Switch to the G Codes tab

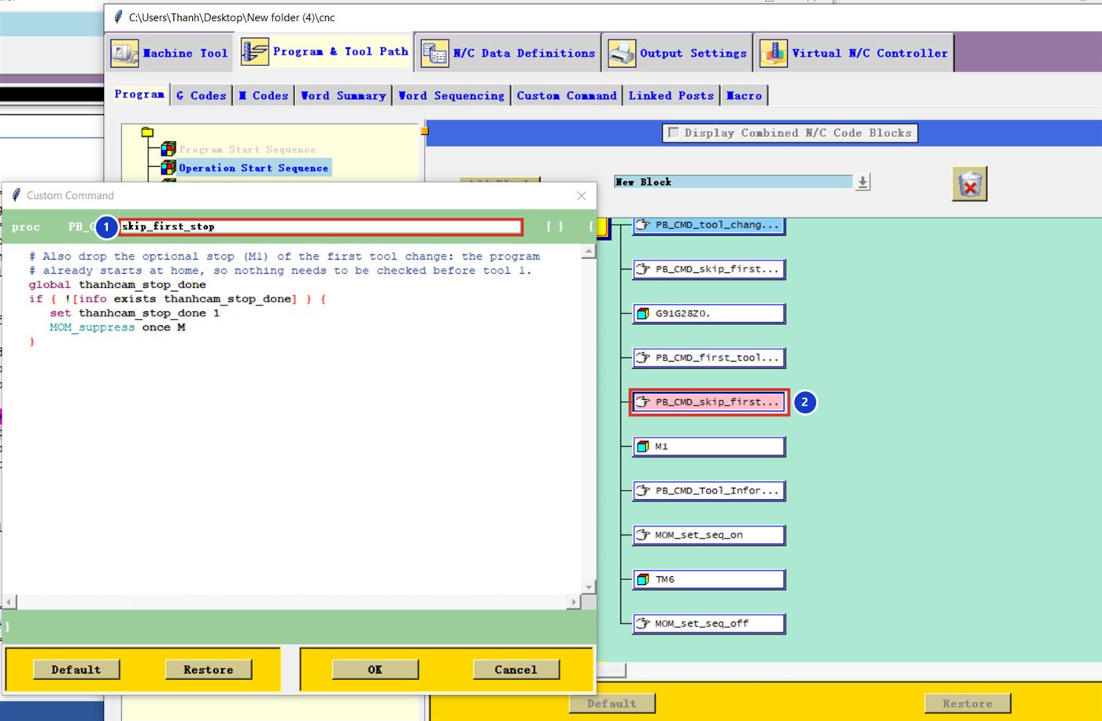click(201, 95)
